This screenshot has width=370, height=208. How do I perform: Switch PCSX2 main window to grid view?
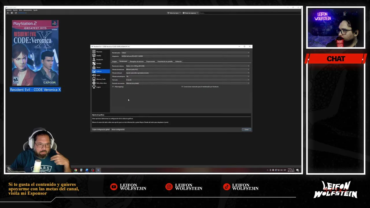pos(12,13)
